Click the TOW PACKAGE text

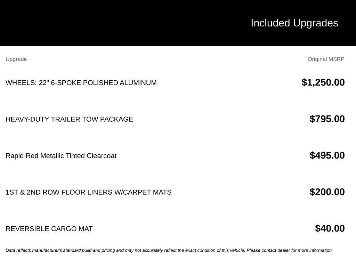[x=107, y=119]
